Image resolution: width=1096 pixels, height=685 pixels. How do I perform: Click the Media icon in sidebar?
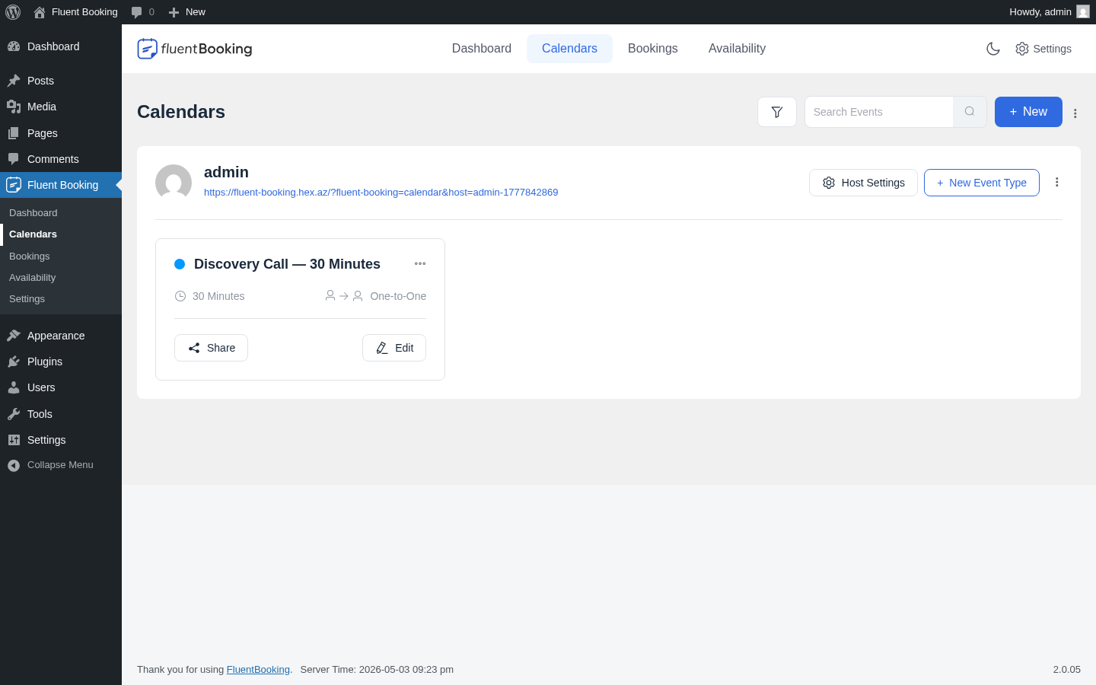[x=14, y=107]
